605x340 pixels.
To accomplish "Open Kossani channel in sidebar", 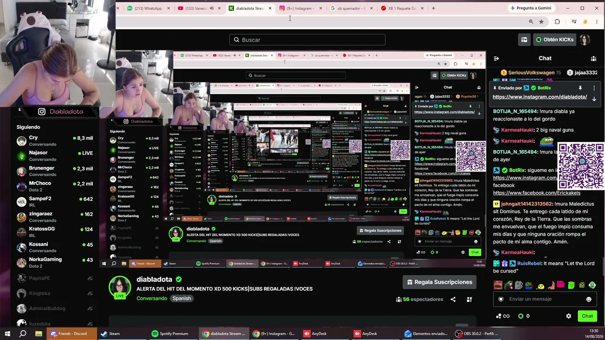I will pyautogui.click(x=54, y=247).
